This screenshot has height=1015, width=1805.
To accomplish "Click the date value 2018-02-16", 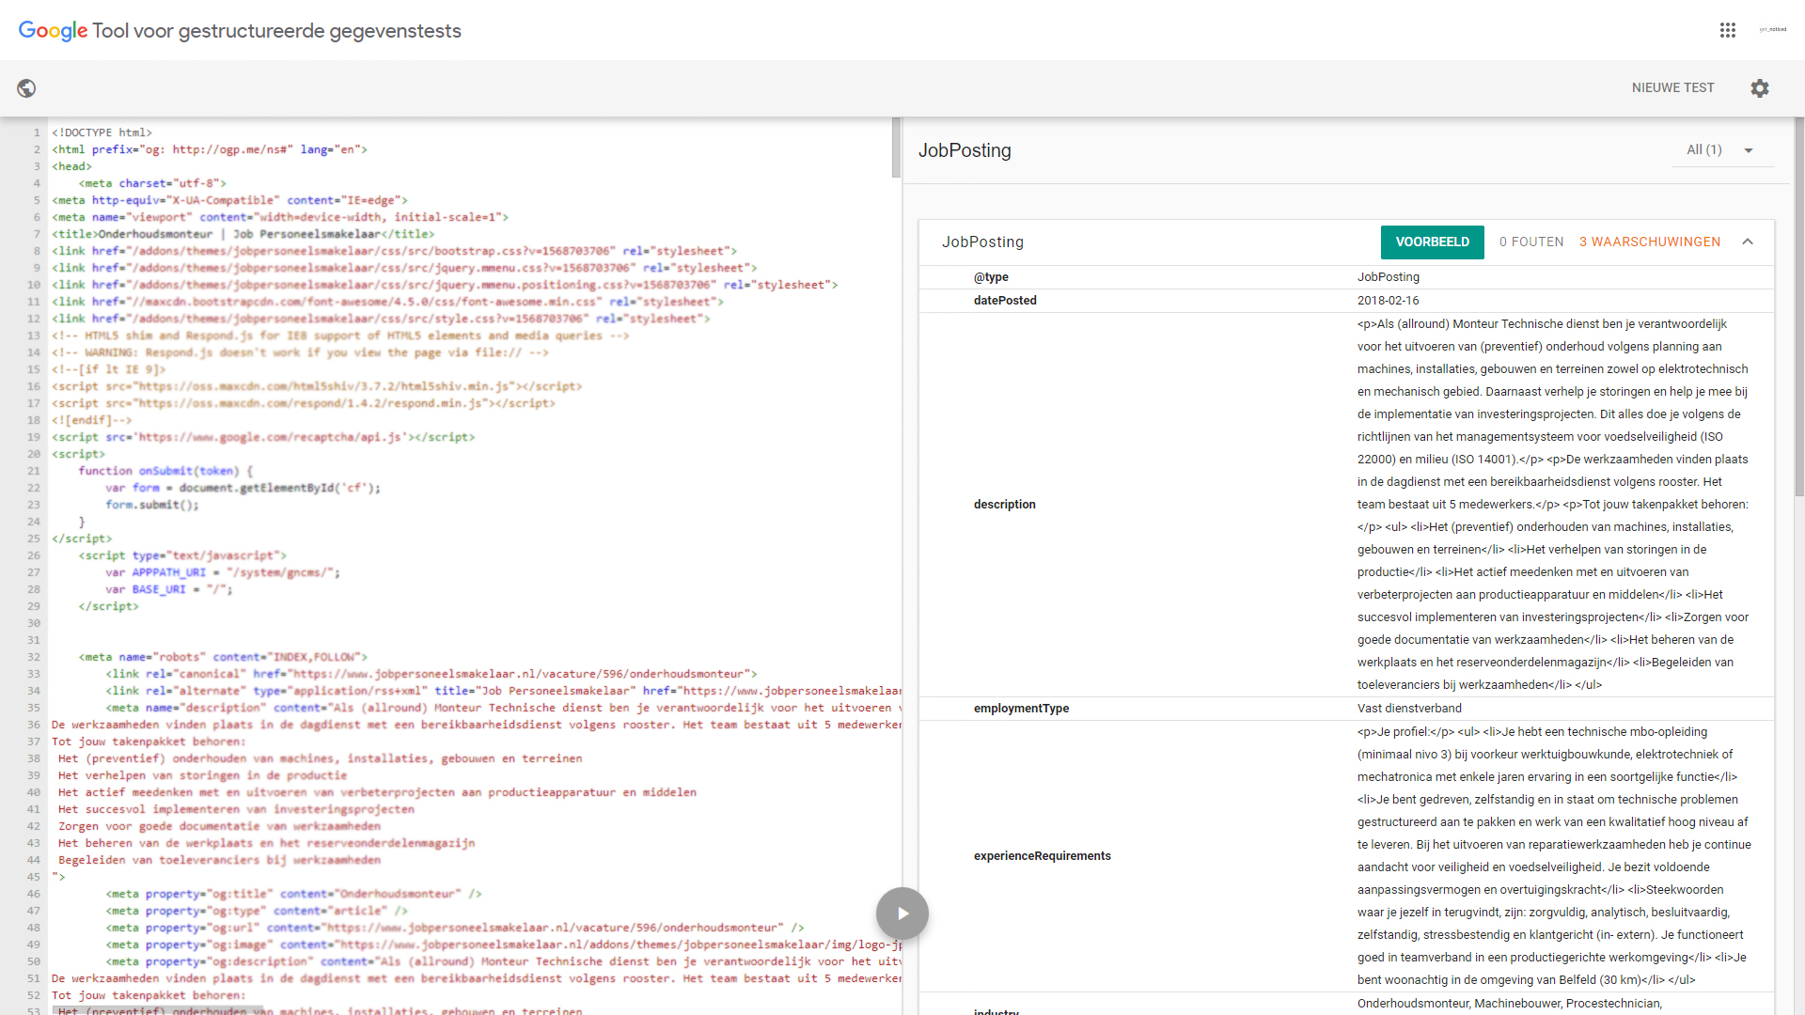I will tap(1388, 301).
